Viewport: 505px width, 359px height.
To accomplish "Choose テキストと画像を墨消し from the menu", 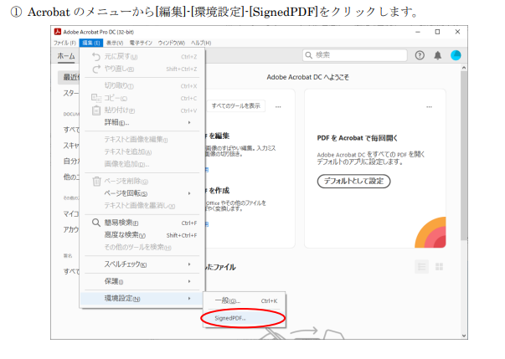I will point(142,206).
